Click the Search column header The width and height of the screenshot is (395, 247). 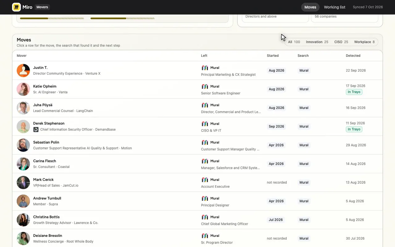(303, 56)
